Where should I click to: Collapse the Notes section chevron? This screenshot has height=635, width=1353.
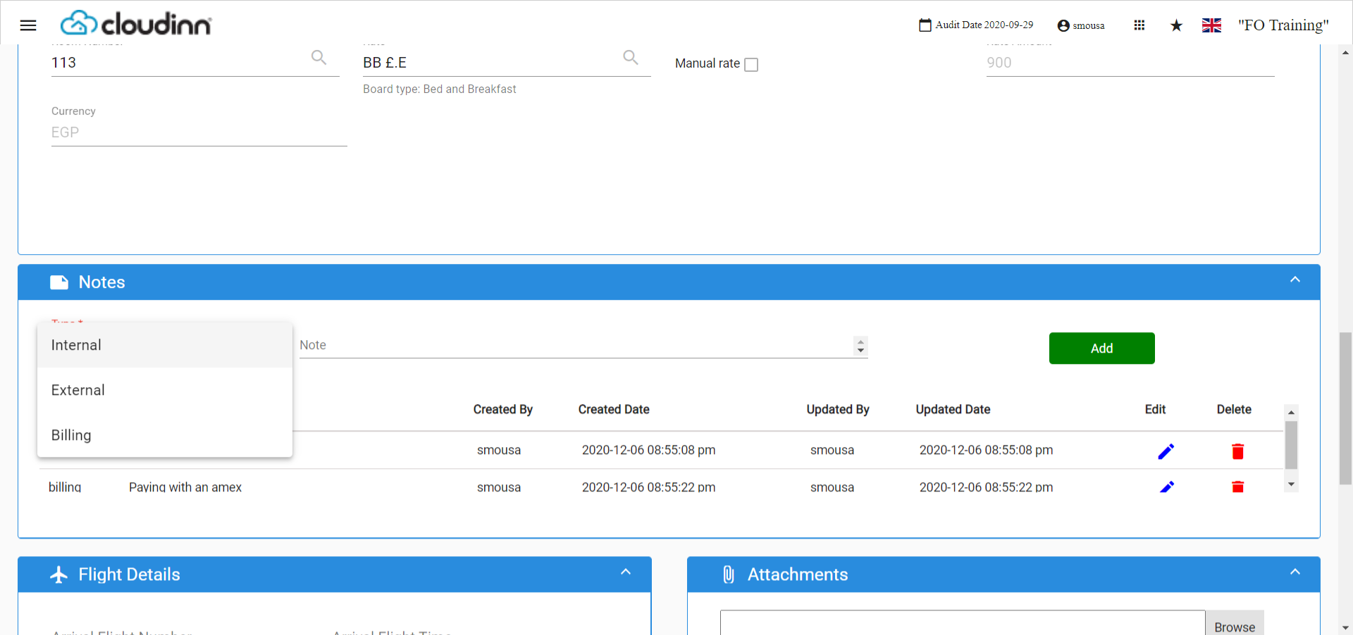tap(1295, 279)
